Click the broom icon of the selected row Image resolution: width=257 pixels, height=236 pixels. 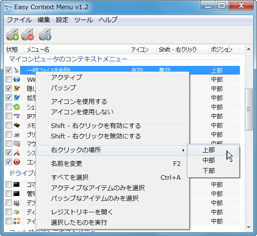[x=17, y=70]
